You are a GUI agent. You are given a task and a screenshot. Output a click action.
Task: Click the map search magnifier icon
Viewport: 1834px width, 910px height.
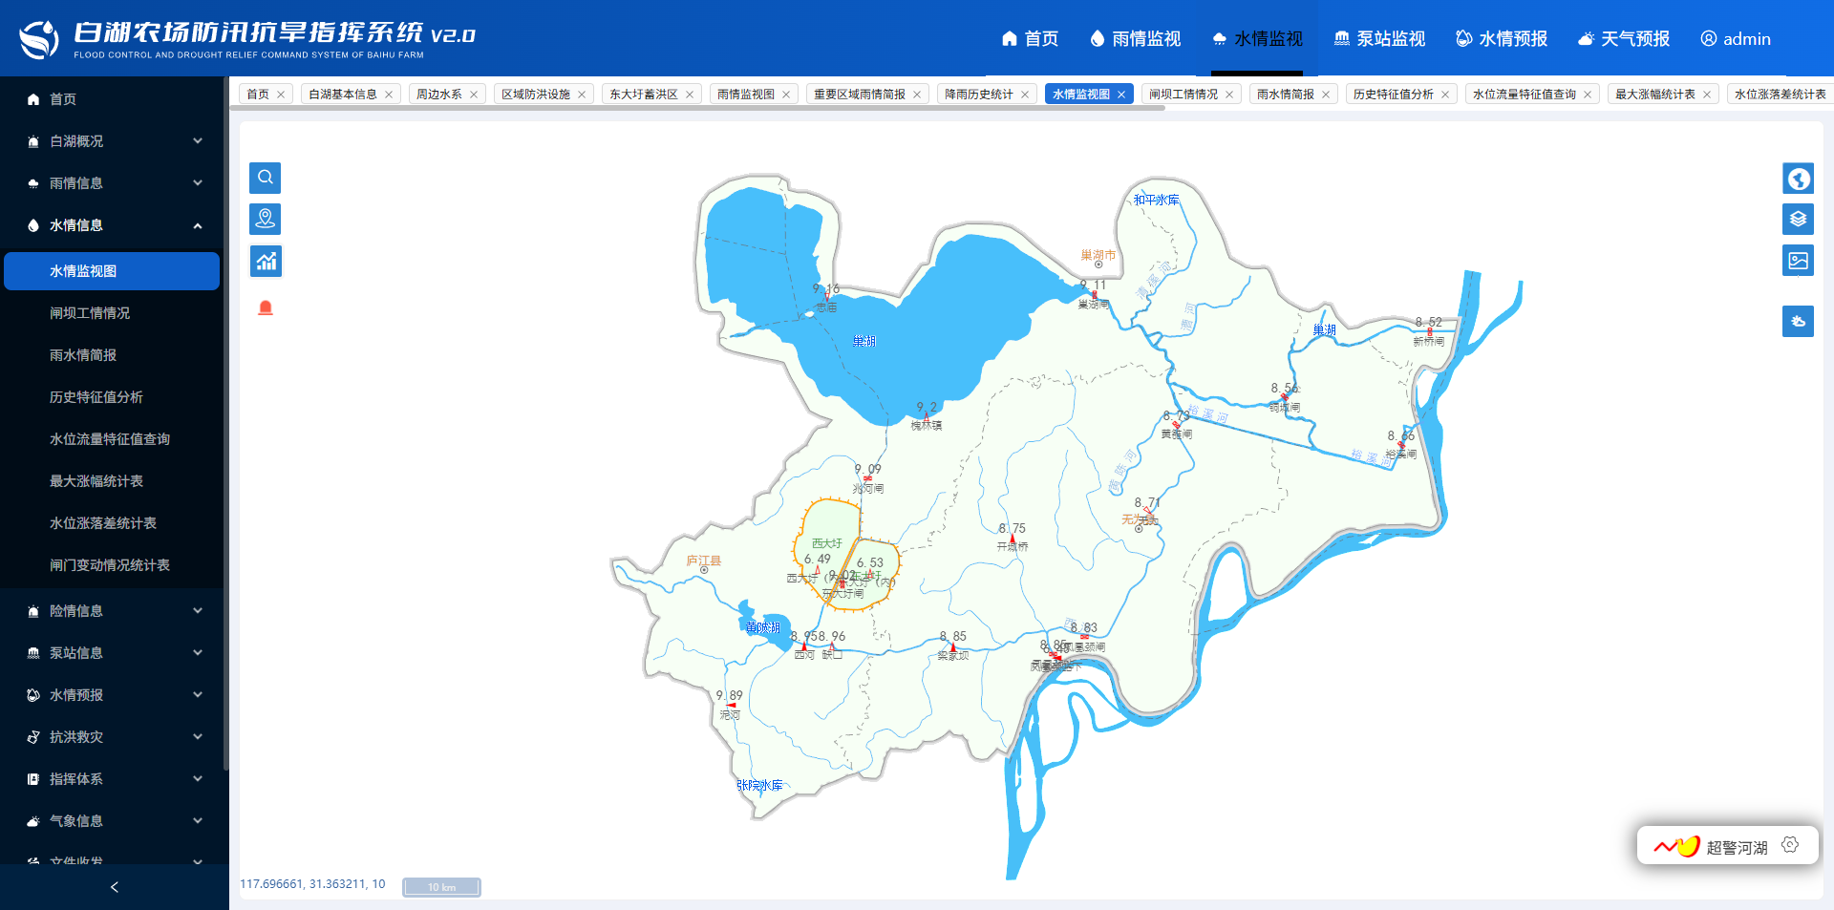click(x=266, y=178)
